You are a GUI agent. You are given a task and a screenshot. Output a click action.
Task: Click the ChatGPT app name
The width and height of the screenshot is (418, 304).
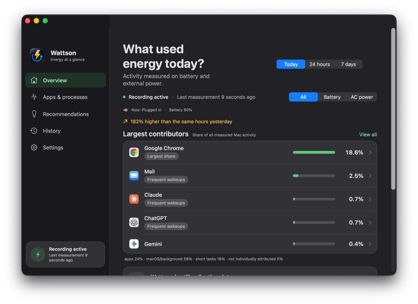click(x=155, y=218)
